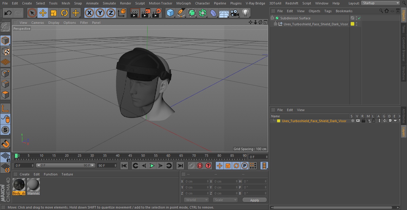The height and width of the screenshot is (210, 407).
Task: Toggle Enable Snap magnet icon
Action: (5, 144)
